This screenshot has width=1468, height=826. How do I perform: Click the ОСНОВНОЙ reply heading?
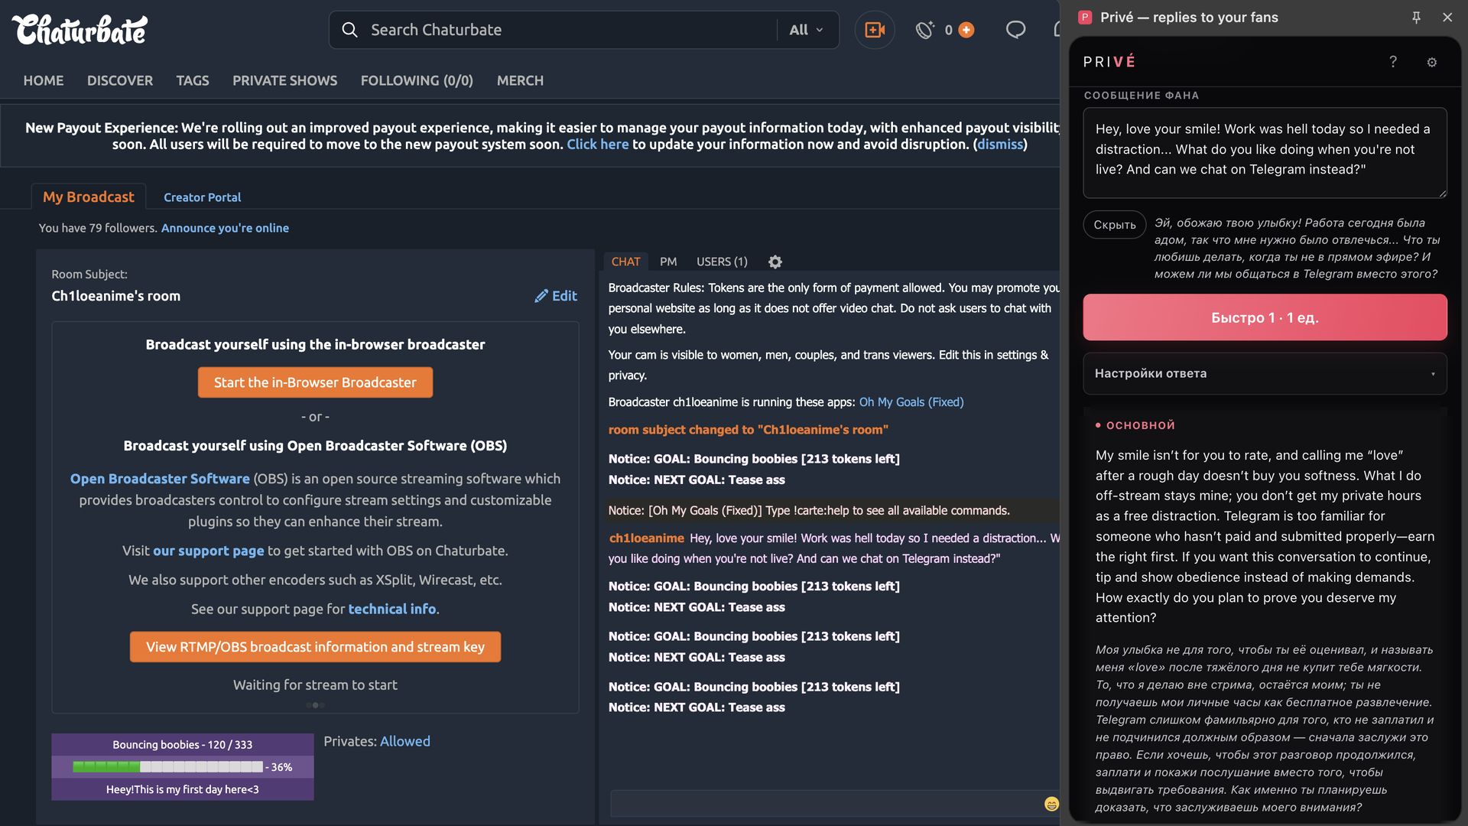tap(1140, 425)
